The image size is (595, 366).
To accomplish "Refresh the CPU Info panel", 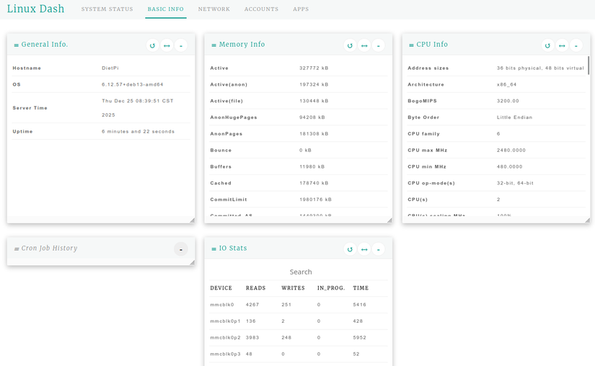I will click(548, 45).
